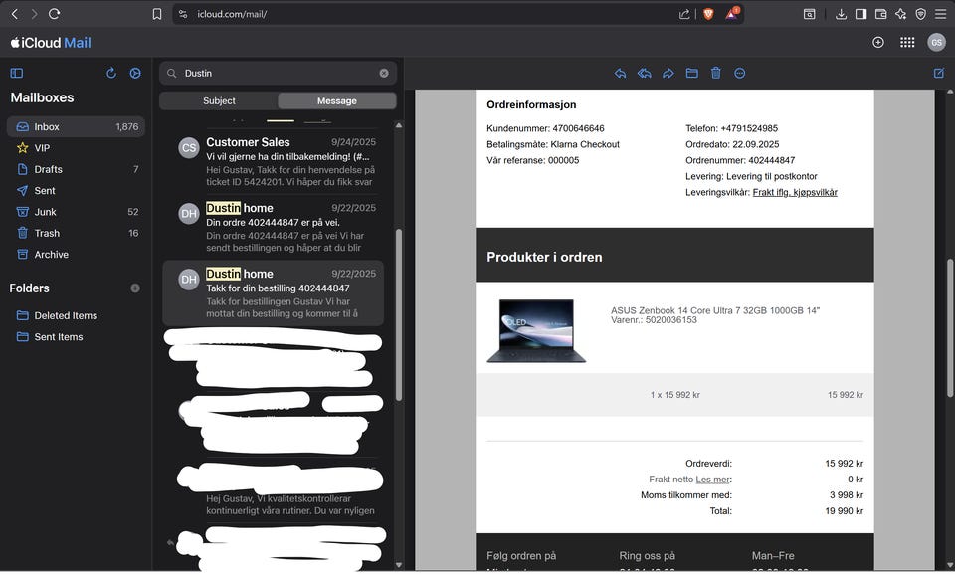Image resolution: width=955 pixels, height=576 pixels.
Task: Open the VIP mailbox
Action: click(x=77, y=148)
